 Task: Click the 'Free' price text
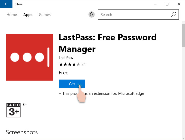click(x=64, y=73)
